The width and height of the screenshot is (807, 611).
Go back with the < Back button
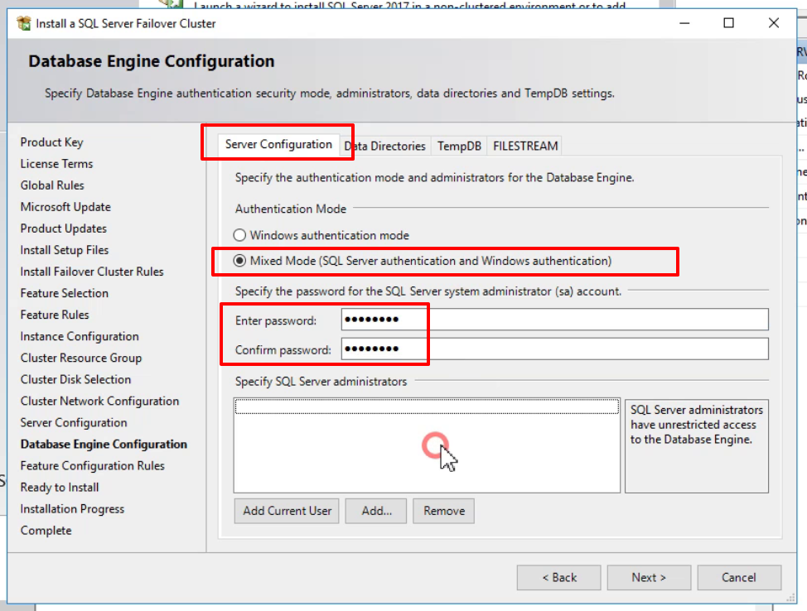pos(559,578)
